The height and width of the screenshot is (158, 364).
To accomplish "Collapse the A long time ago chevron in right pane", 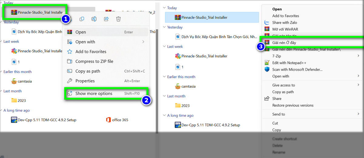I will pyautogui.click(x=164, y=116).
